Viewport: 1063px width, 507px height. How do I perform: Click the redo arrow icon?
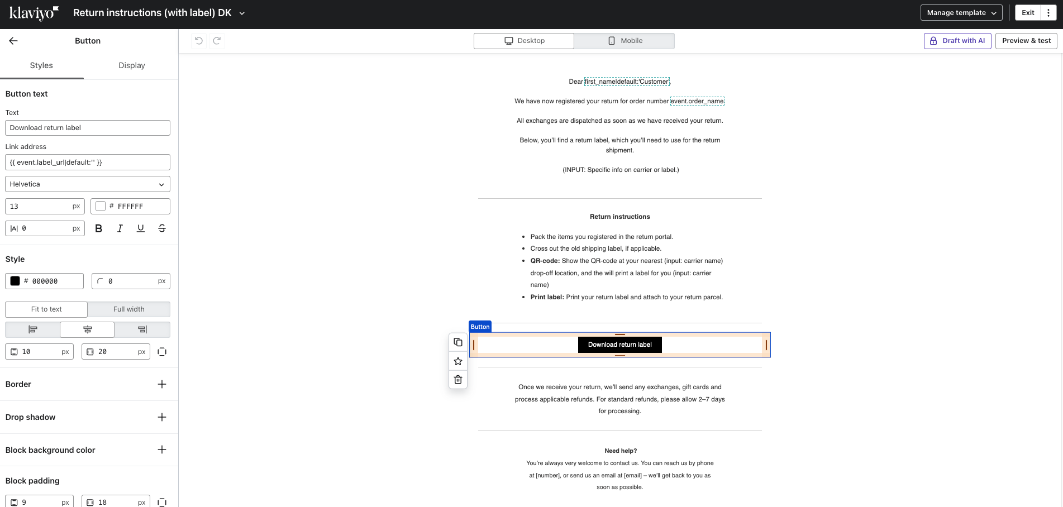click(x=217, y=40)
